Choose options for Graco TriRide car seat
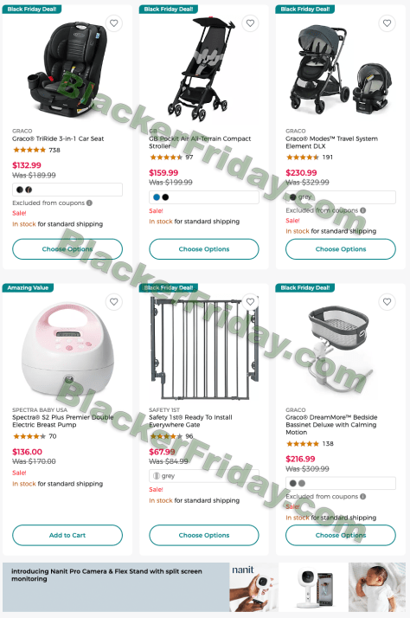This screenshot has height=618, width=410. click(67, 249)
